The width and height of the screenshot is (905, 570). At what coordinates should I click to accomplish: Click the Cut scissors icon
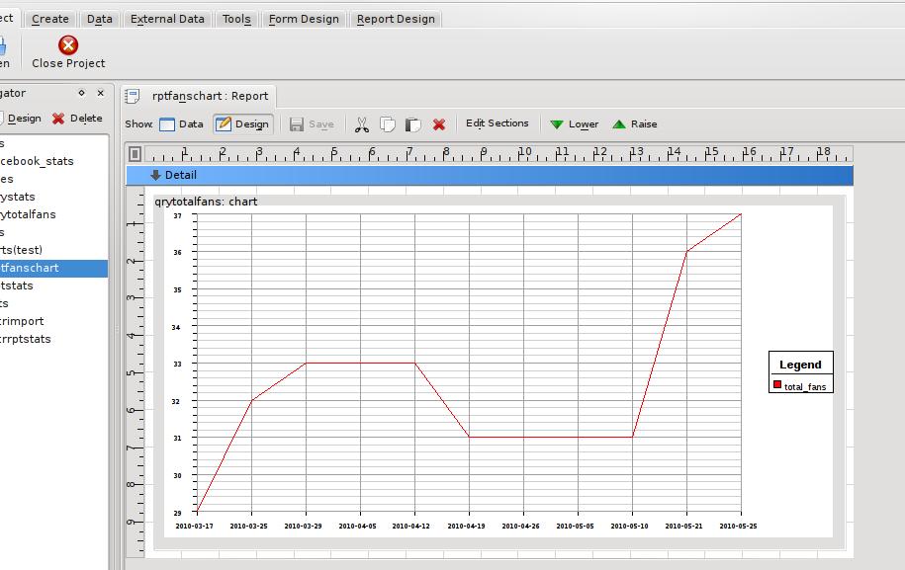point(361,124)
